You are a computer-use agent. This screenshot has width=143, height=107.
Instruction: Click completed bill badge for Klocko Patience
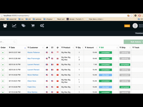[105, 53]
